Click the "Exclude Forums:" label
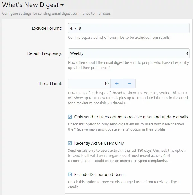 [47, 28]
